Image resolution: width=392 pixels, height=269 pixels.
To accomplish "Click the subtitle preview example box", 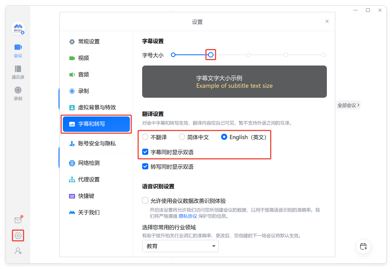I will click(235, 82).
